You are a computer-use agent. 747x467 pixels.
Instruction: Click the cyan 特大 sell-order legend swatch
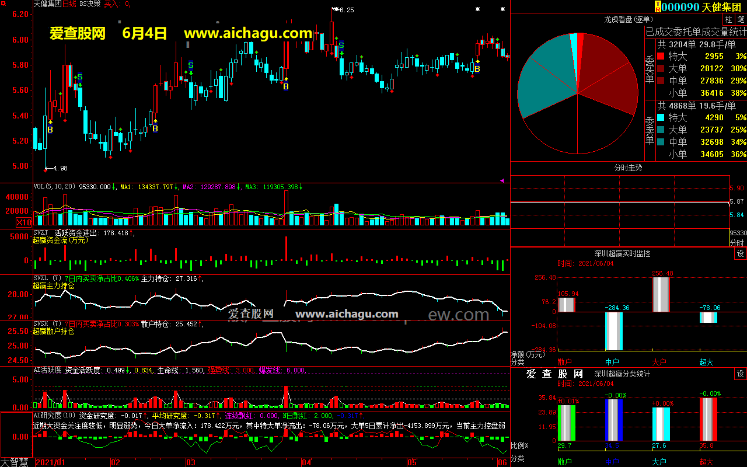[661, 117]
